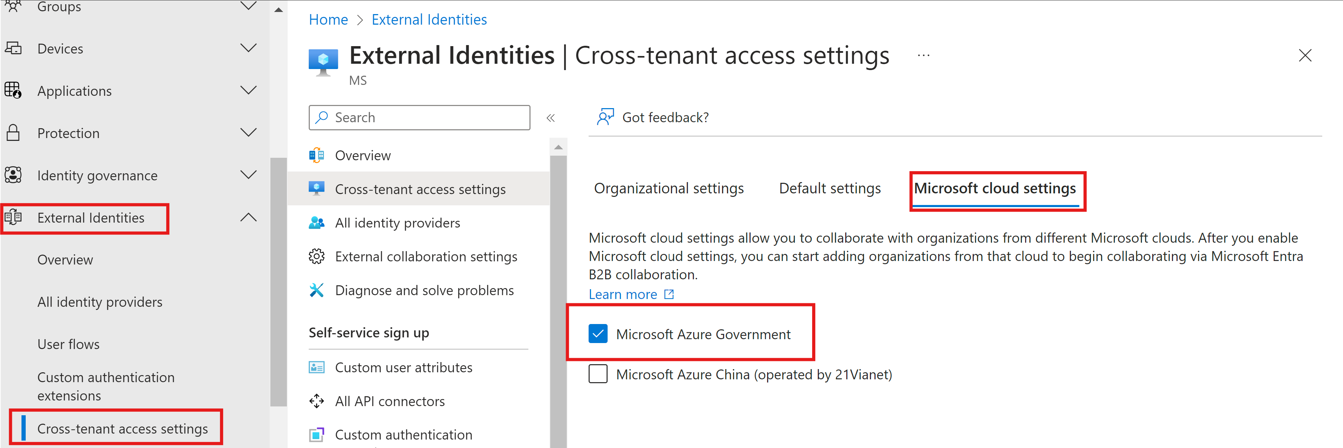Click the External Identities sidebar icon

(x=13, y=217)
